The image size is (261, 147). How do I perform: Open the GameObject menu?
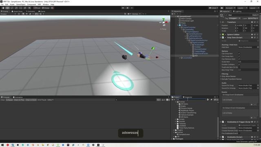pyautogui.click(x=21, y=4)
